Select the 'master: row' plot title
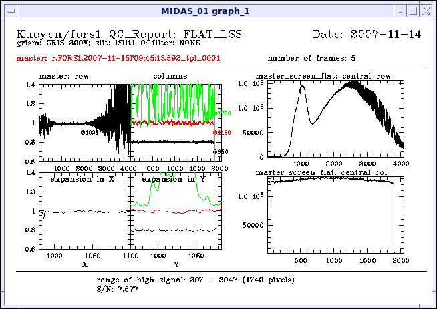Screen dimensions: 437x309 click(x=64, y=76)
